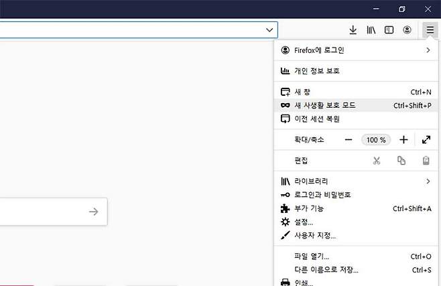Click 'Ctrl+N' shortcut text
The image size is (441, 286).
click(421, 92)
